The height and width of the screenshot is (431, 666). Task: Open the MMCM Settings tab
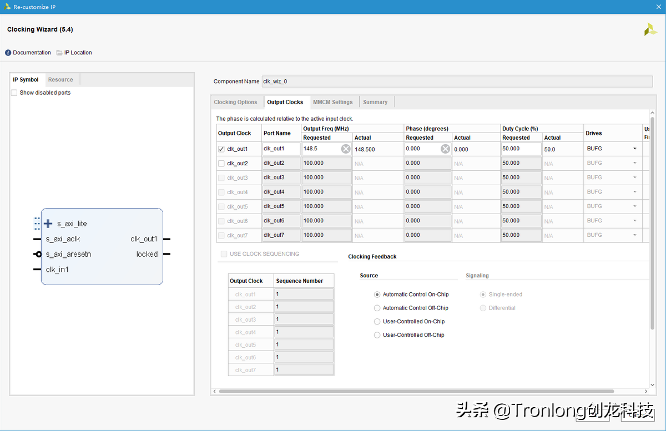coord(333,102)
